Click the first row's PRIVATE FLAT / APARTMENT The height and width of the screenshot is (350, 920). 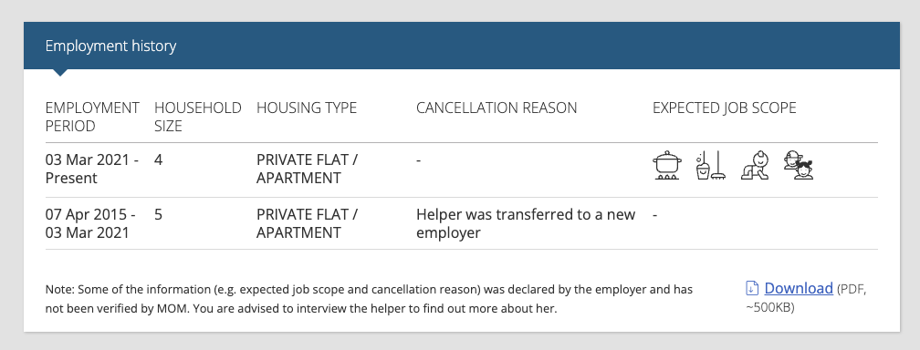coord(307,169)
